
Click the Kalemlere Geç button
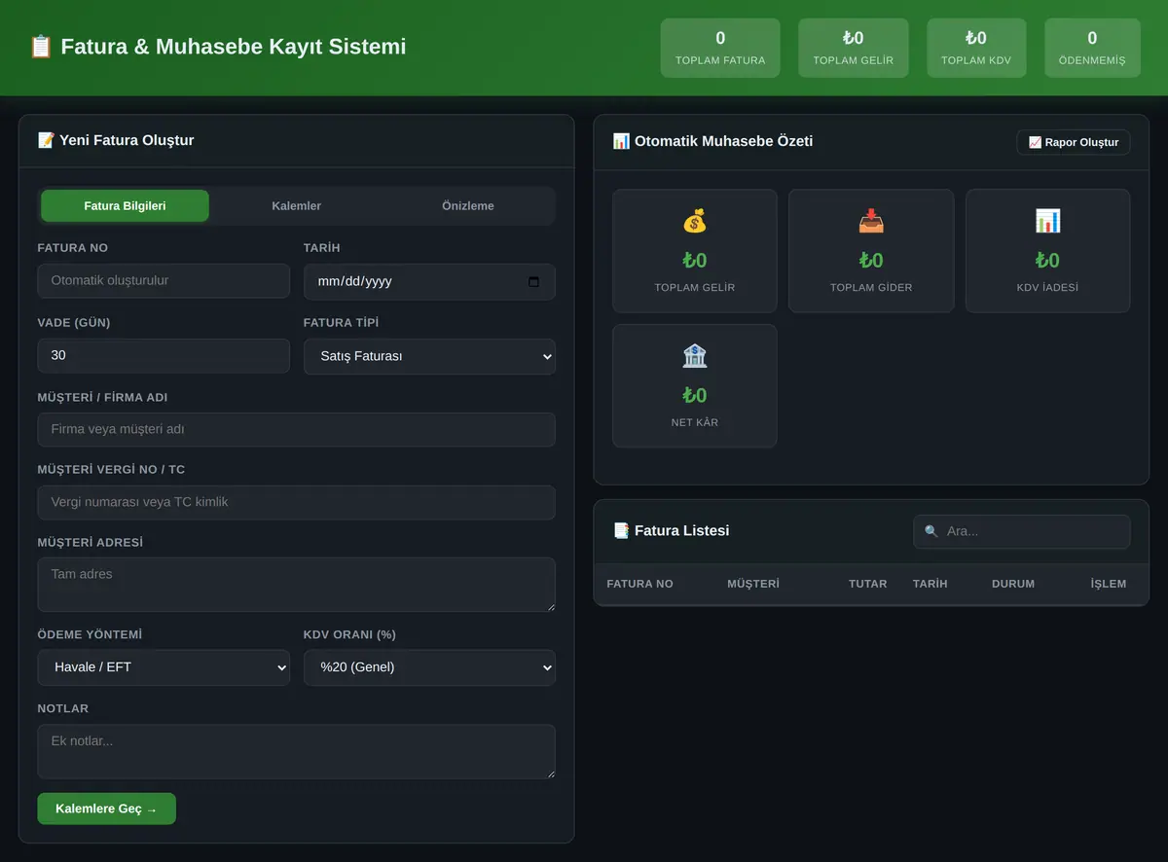point(107,809)
